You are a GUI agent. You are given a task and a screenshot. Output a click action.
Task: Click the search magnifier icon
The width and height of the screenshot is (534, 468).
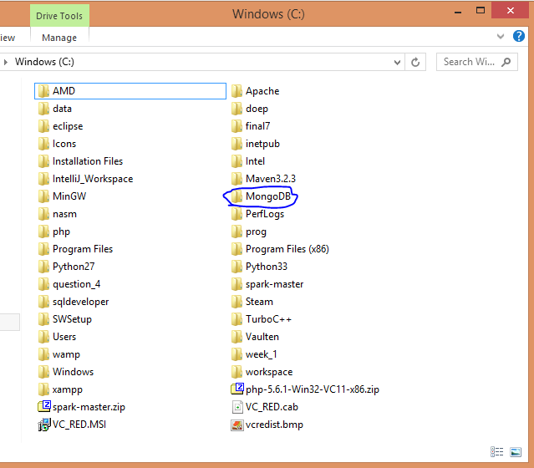point(506,62)
